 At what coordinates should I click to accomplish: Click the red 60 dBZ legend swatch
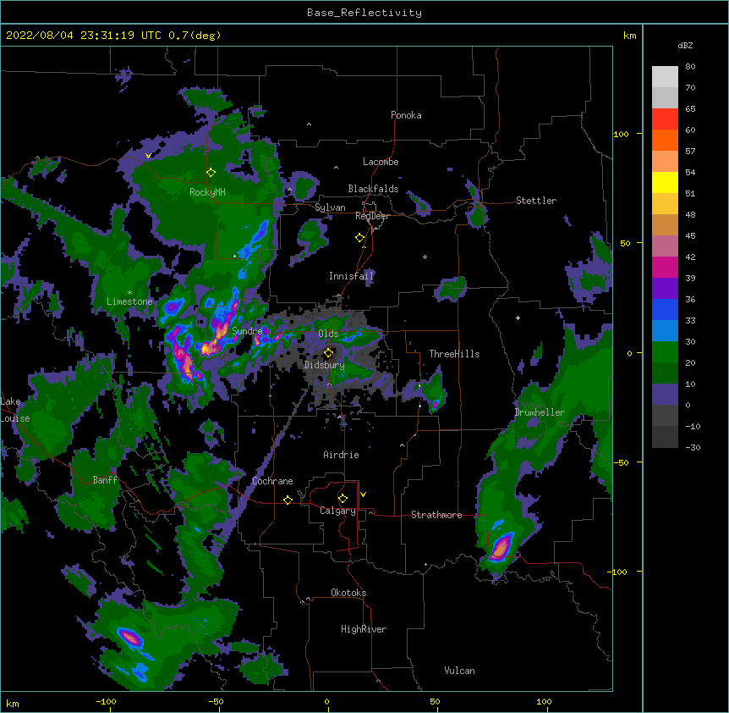pos(665,119)
